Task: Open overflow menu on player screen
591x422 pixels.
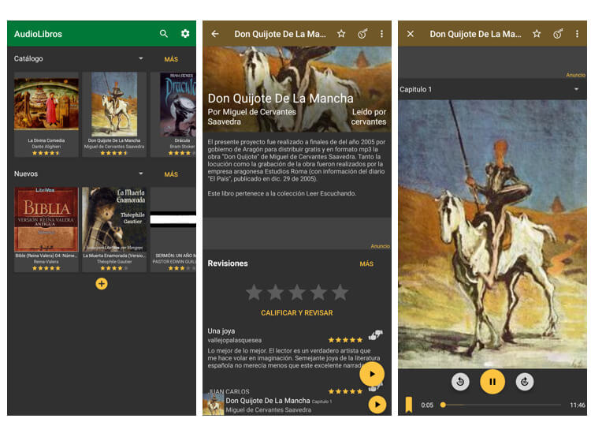Action: 577,34
